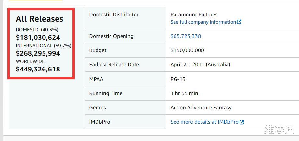The height and width of the screenshot is (141, 299).
Task: Click the worldwide total $449,326,618
Action: pos(38,69)
